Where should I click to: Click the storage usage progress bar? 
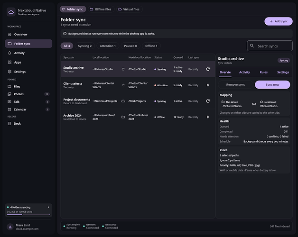(x=28, y=215)
